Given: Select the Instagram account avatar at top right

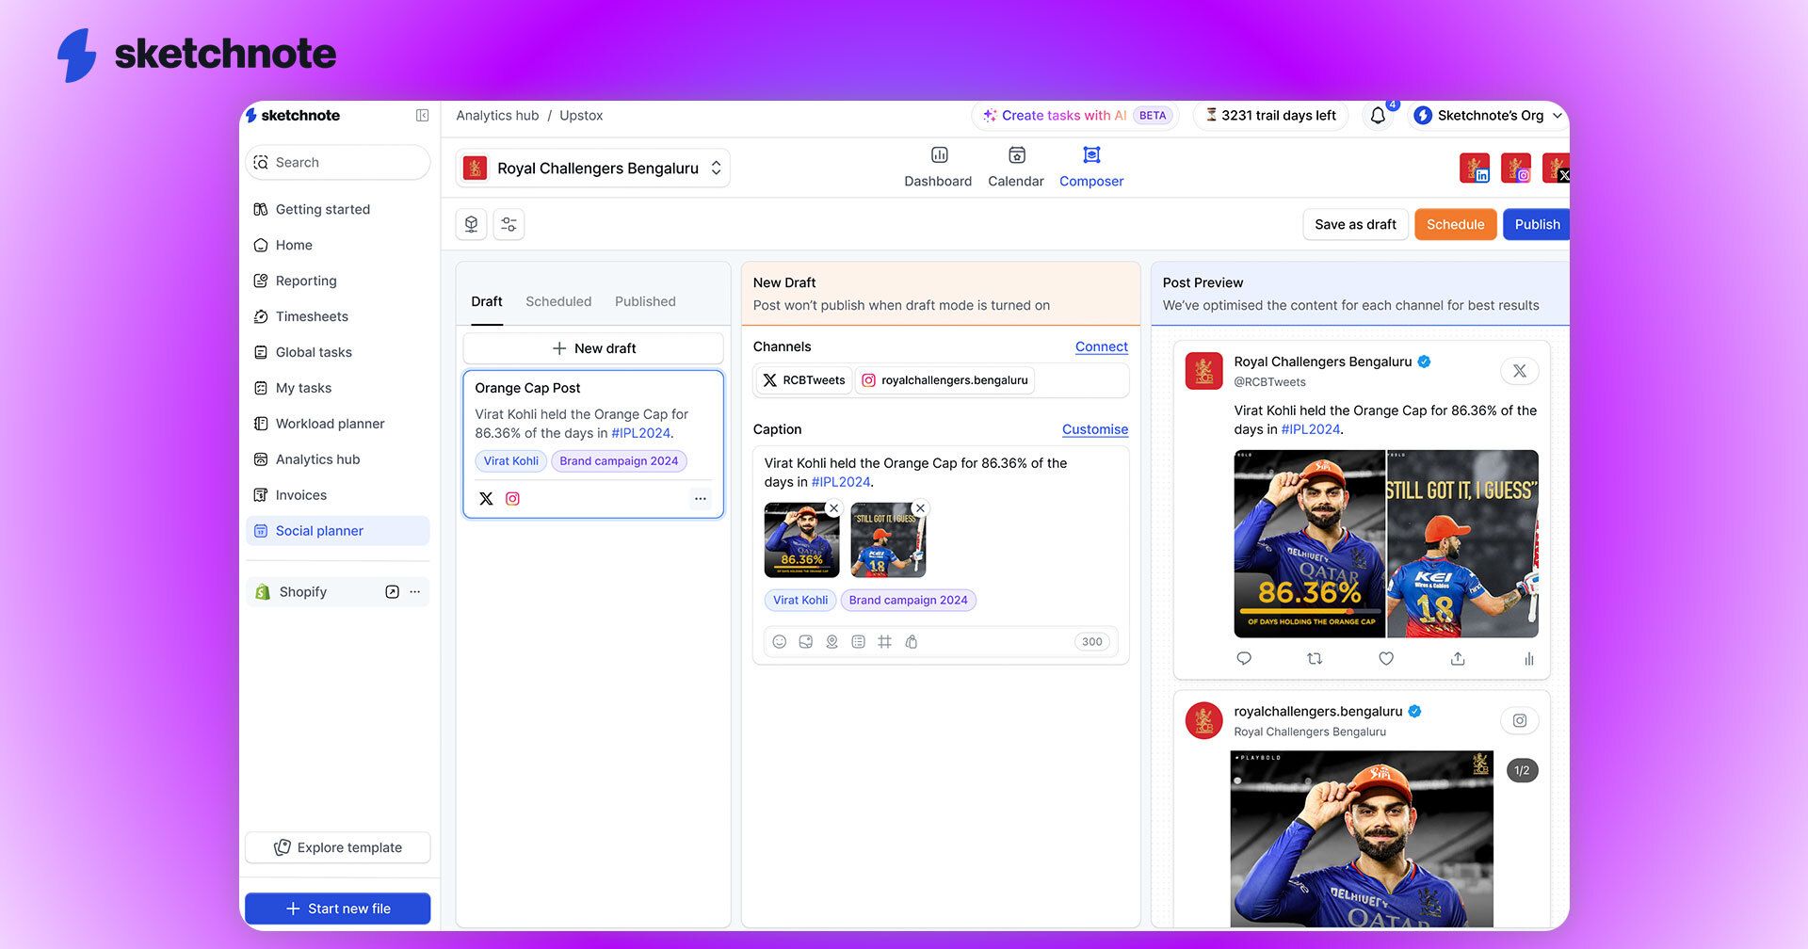Looking at the screenshot, I should [x=1516, y=168].
